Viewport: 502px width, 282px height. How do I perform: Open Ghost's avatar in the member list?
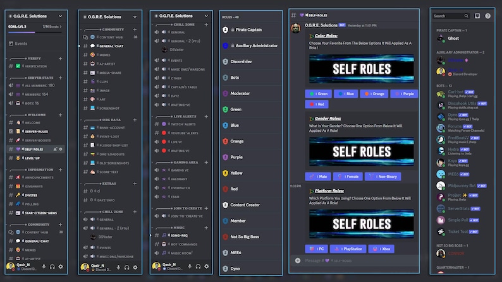[441, 38]
